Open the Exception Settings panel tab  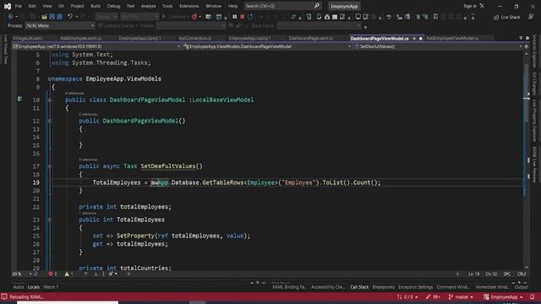click(415, 287)
